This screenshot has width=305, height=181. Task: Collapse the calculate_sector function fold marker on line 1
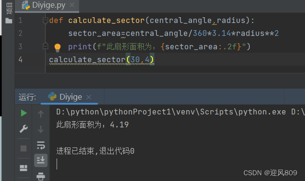tap(45, 20)
